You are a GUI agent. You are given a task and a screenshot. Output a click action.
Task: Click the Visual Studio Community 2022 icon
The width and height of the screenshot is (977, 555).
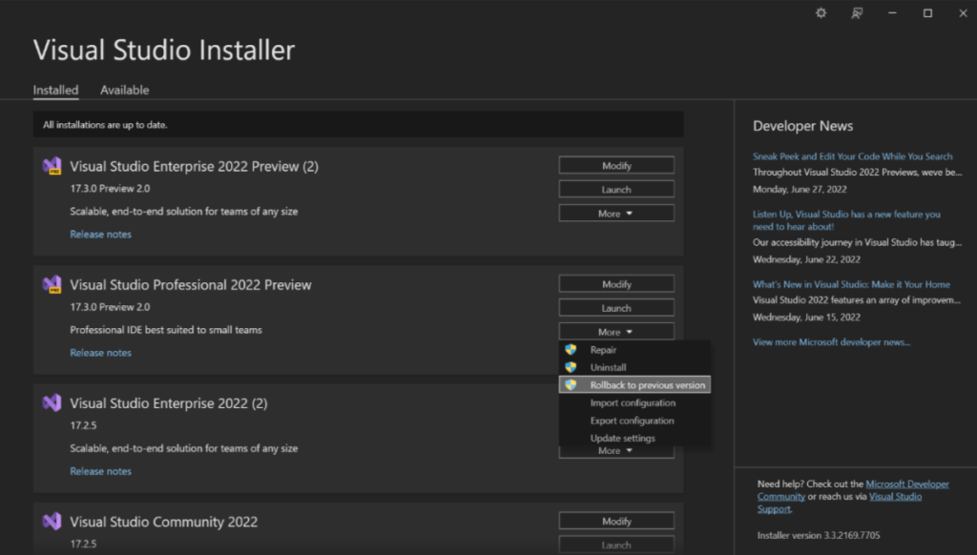[x=51, y=522]
